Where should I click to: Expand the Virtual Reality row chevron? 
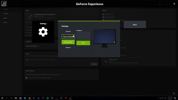[x=173, y=61]
